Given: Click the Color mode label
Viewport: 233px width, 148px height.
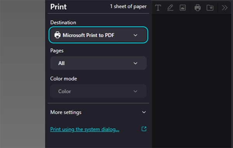Looking at the screenshot, I should [x=64, y=79].
